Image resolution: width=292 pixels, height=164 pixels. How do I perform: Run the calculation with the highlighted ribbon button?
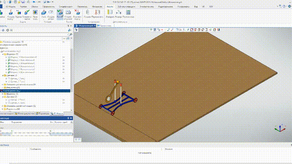(60, 15)
